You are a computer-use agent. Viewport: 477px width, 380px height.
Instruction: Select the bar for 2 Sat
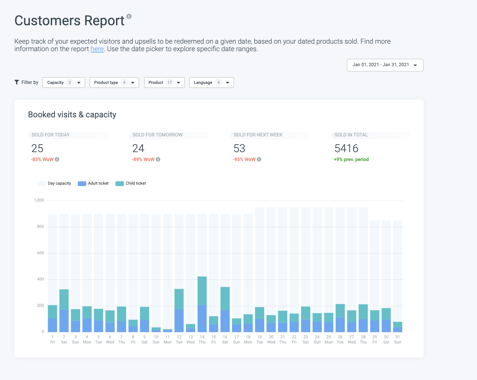pos(64,310)
